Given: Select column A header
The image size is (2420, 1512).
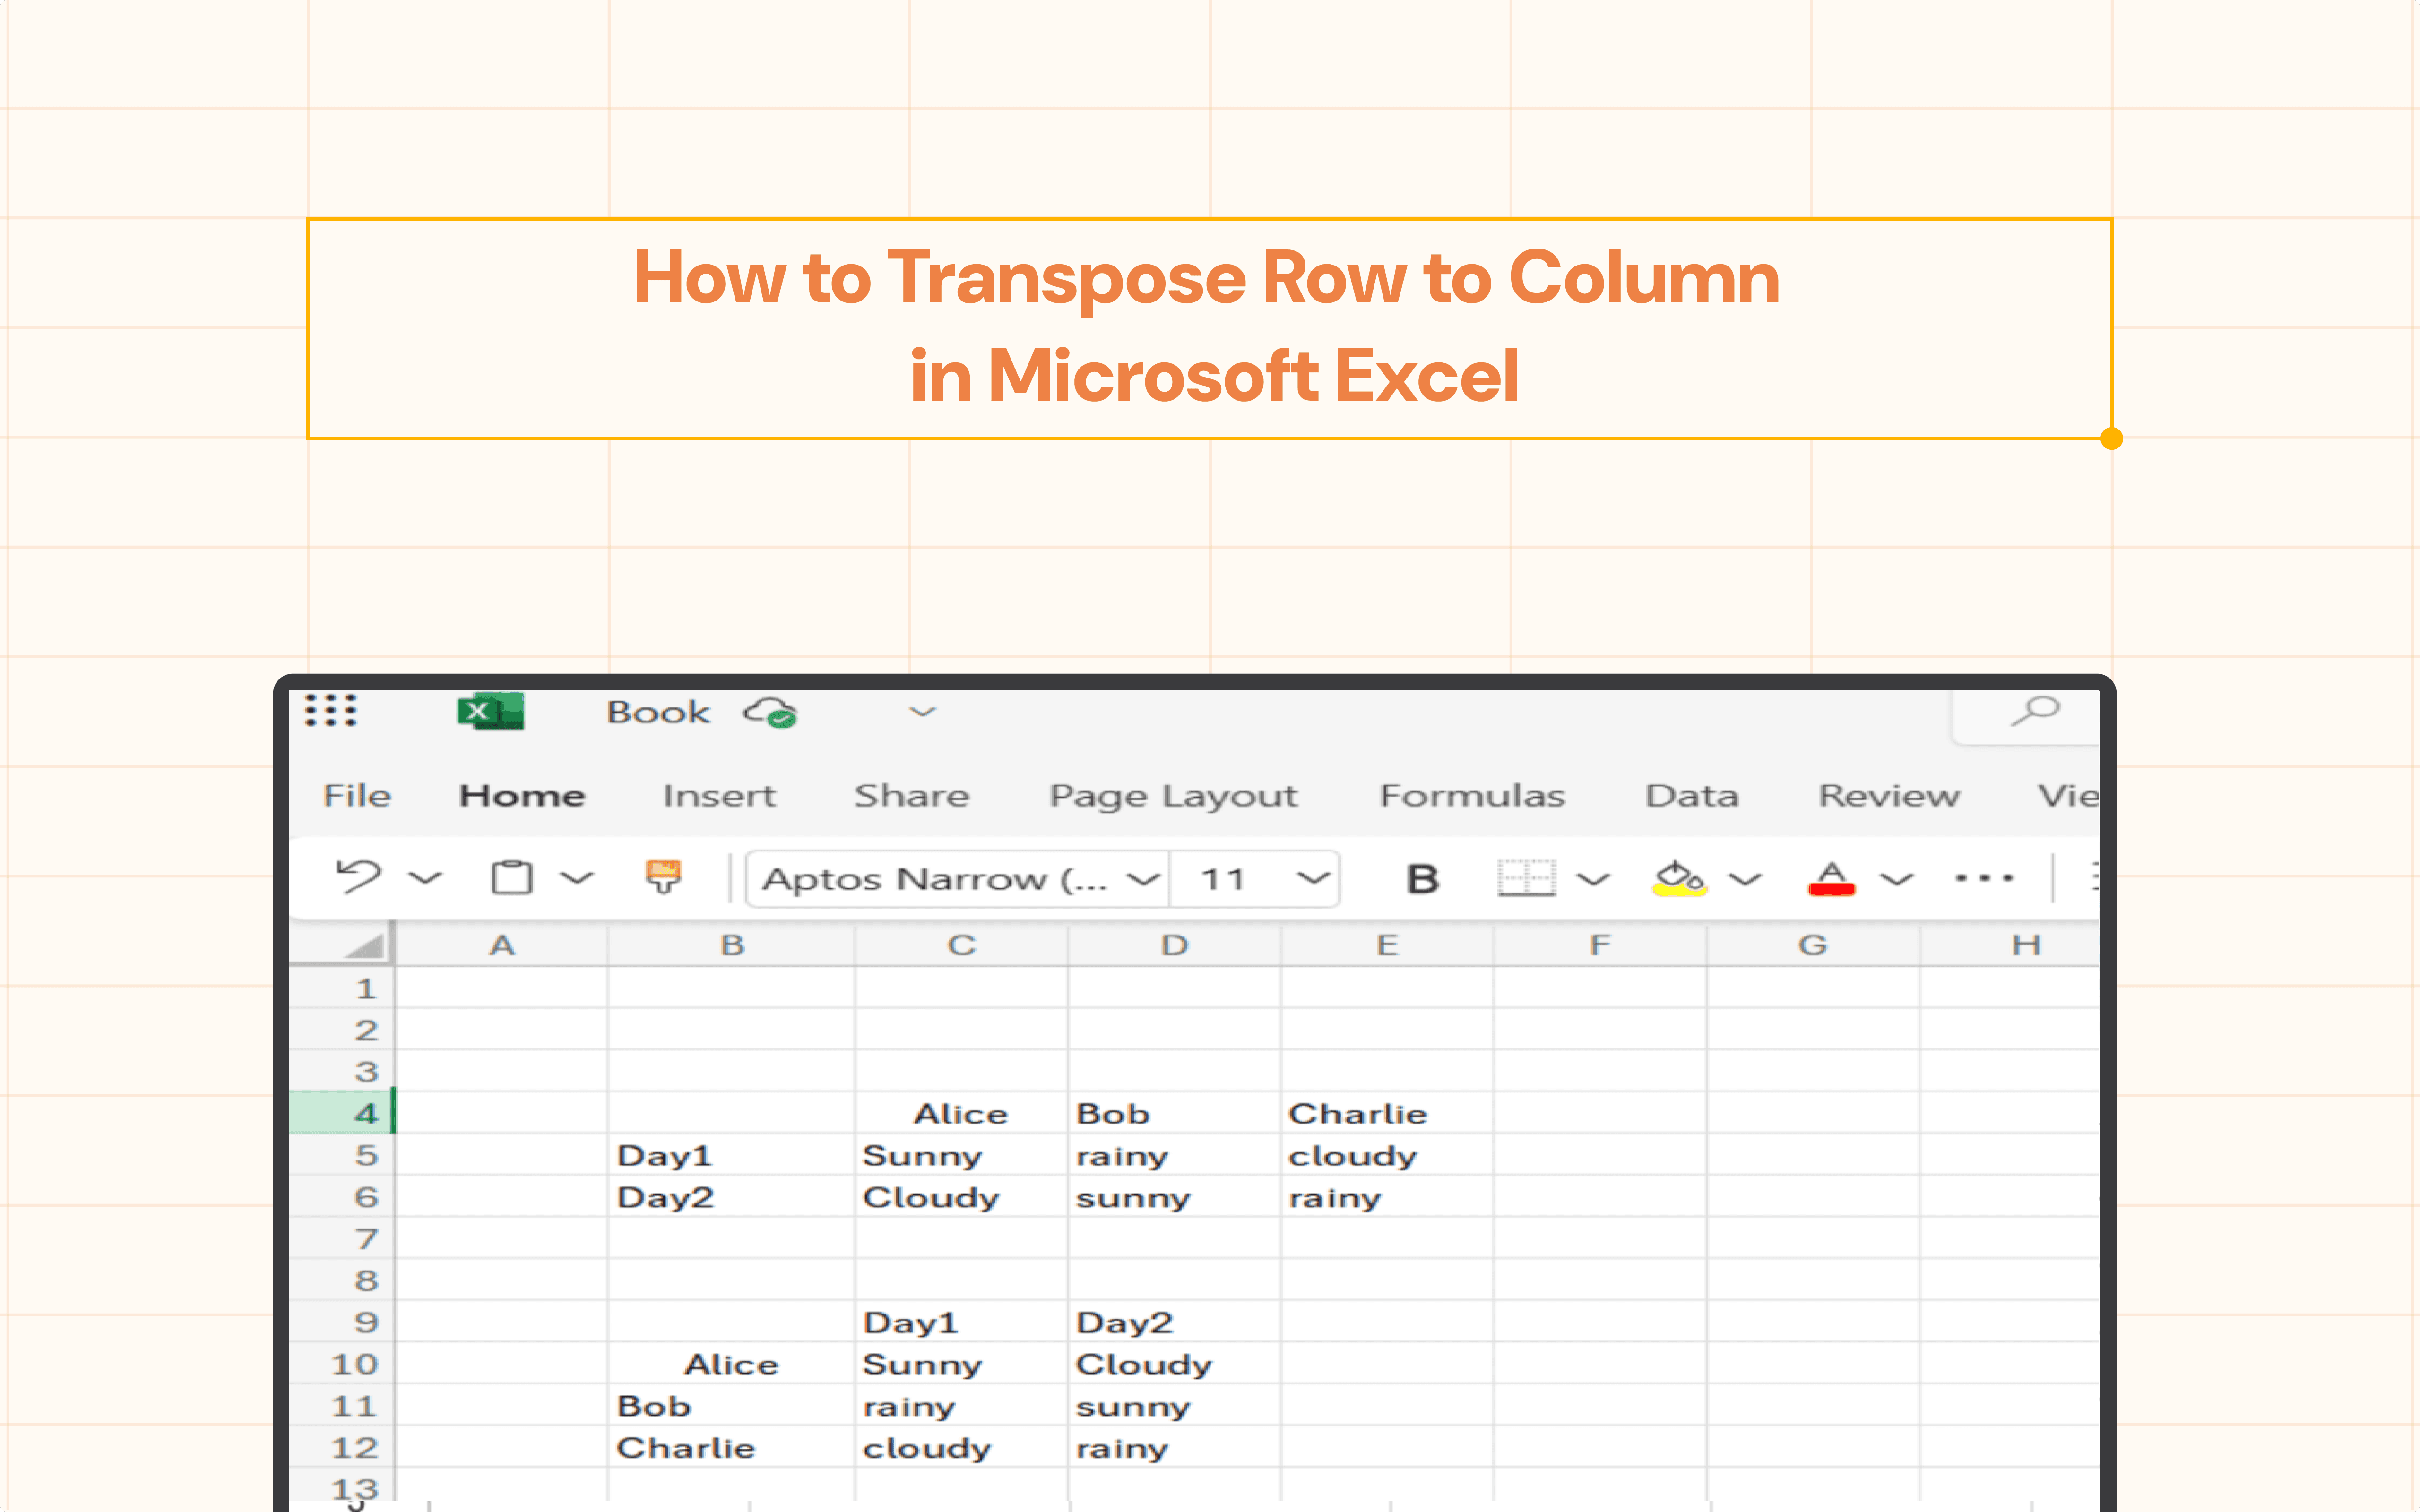Looking at the screenshot, I should 502,945.
